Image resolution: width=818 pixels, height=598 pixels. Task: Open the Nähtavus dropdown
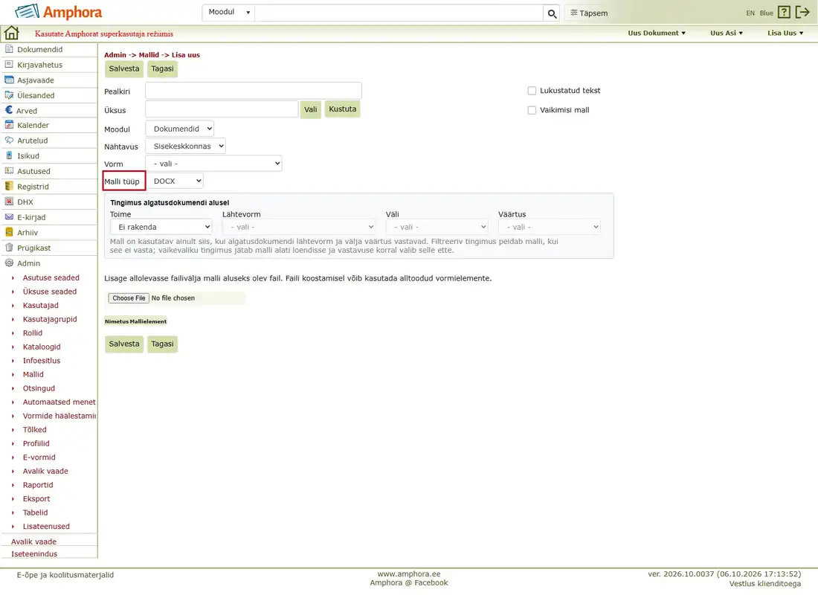coord(185,146)
